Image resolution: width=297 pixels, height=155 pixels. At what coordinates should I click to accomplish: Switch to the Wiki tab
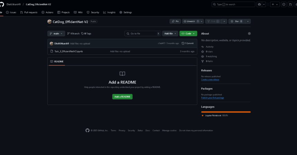click(x=78, y=12)
